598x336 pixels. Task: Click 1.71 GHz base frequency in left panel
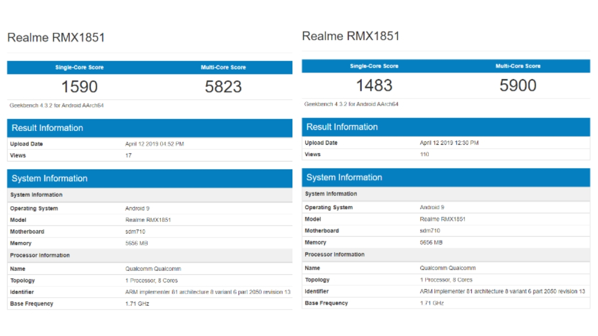pyautogui.click(x=137, y=304)
